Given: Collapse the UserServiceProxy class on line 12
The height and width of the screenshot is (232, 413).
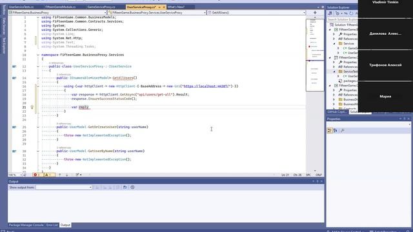Looking at the screenshot, I should point(37,66).
